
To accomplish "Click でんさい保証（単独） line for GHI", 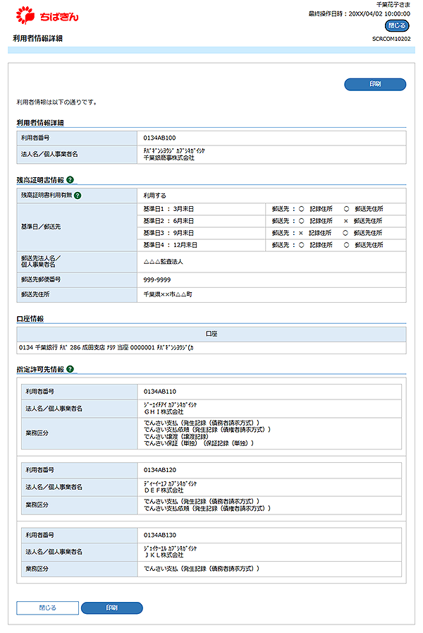I will [x=199, y=443].
